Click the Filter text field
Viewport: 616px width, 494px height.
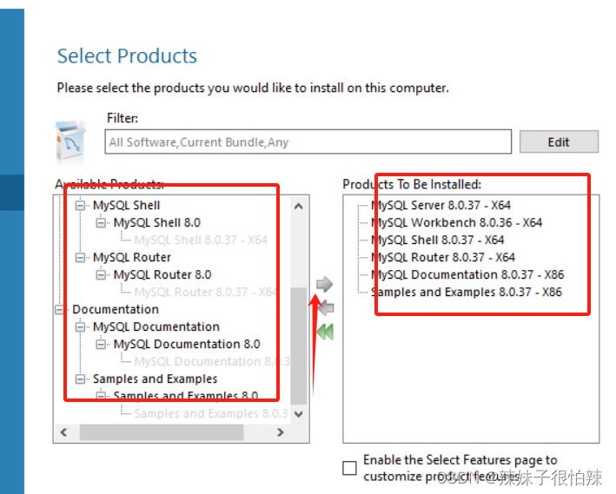[x=308, y=142]
